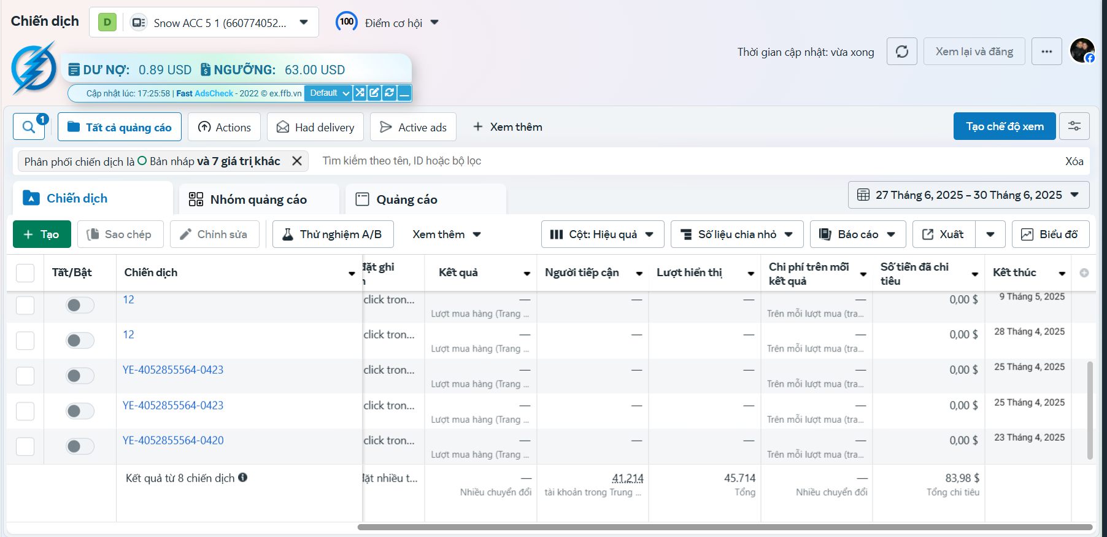Start a Thử nghiệm A/B test
The width and height of the screenshot is (1107, 537).
click(x=333, y=234)
